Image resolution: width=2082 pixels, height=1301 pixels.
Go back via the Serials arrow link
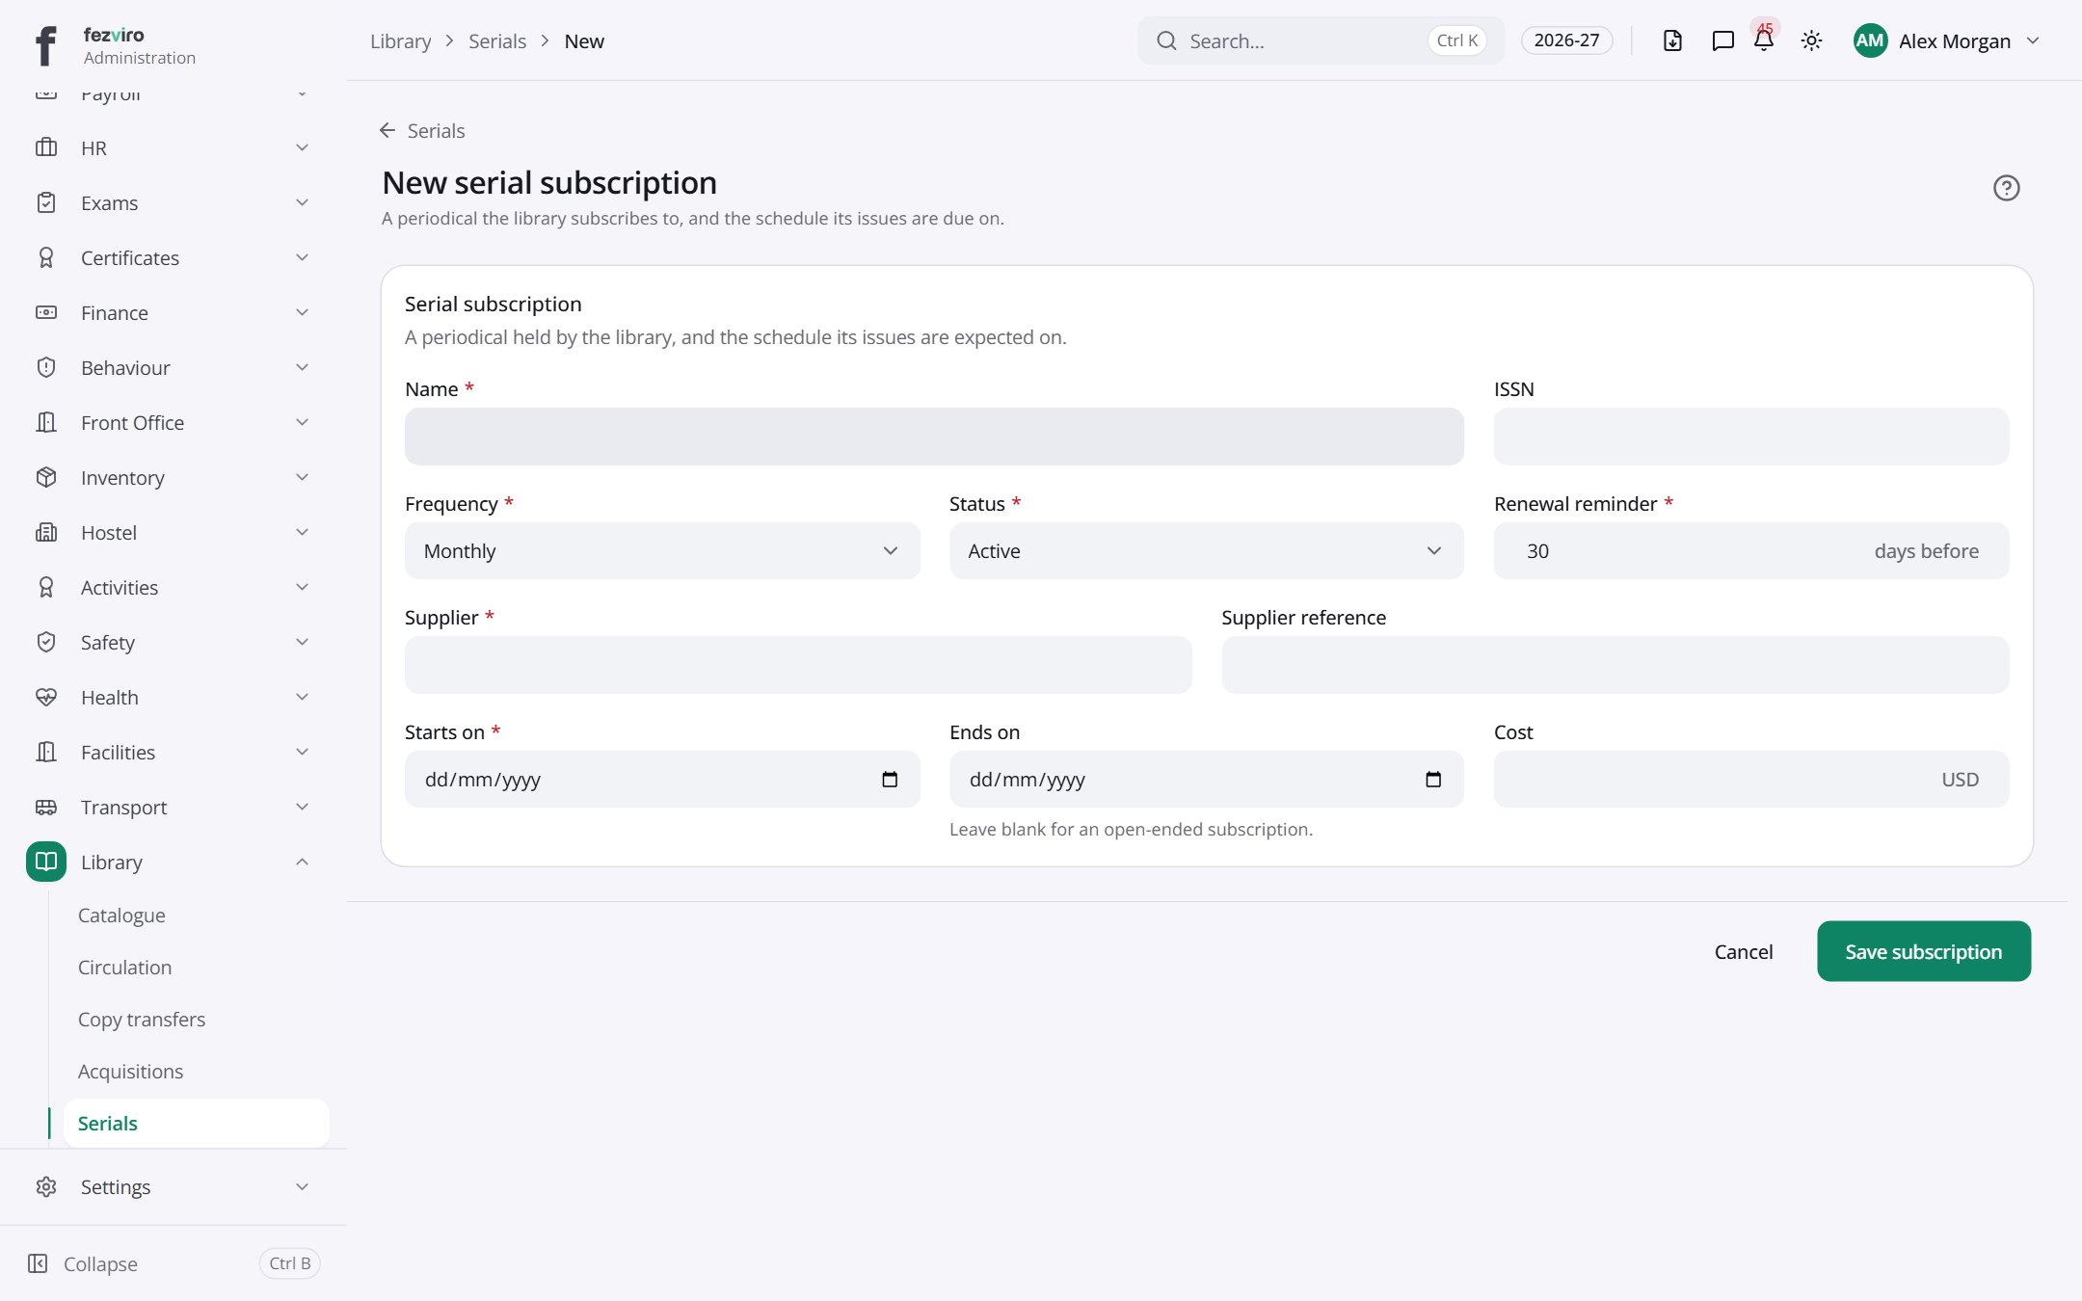coord(422,130)
